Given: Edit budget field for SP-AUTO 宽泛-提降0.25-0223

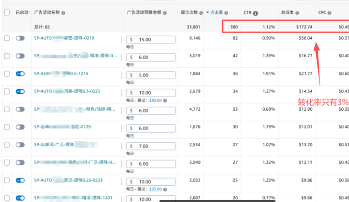Looking at the screenshot, I should pos(151,182).
